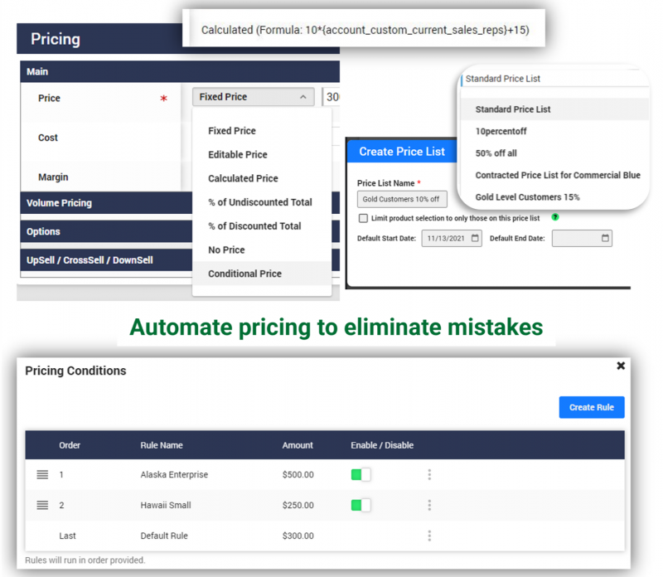Click the Price List Name input field
The image size is (663, 577).
(x=402, y=199)
